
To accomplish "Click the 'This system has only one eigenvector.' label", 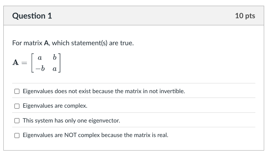I will (x=71, y=120).
